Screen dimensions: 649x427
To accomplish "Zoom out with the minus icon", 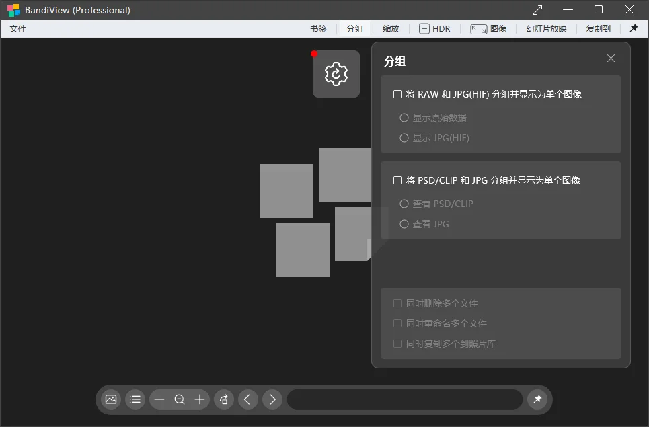I will (159, 399).
